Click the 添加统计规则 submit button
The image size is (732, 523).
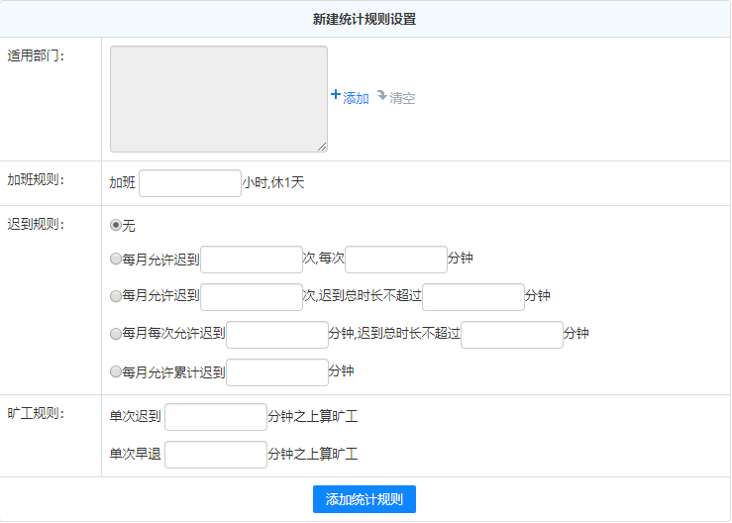pyautogui.click(x=364, y=499)
